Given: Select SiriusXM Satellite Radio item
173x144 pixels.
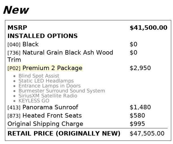Looking at the screenshot, I should (48, 96).
